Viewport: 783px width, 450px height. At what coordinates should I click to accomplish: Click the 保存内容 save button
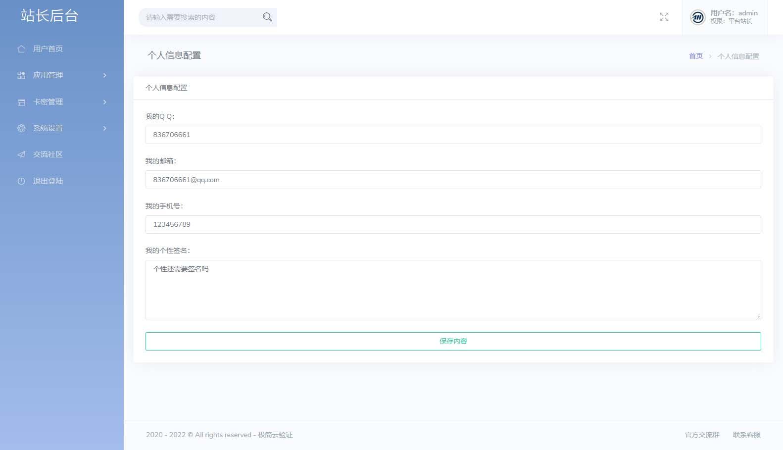tap(453, 341)
